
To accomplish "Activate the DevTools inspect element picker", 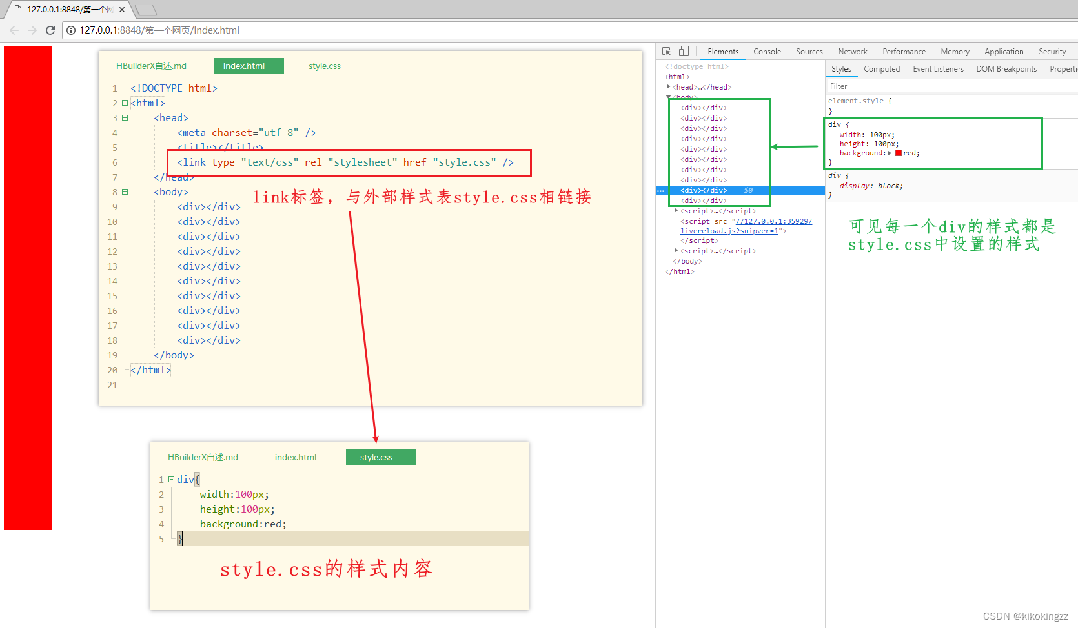I will pos(667,51).
